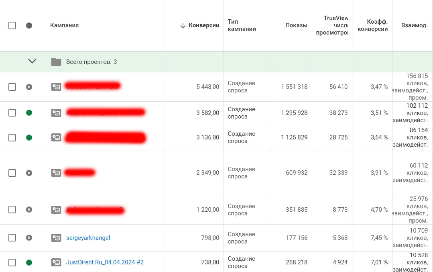
Task: Click the Всего проектов: 3 label
Action: tap(91, 62)
